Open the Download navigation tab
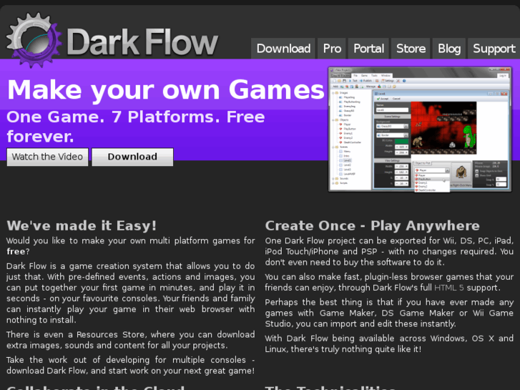 tap(283, 49)
